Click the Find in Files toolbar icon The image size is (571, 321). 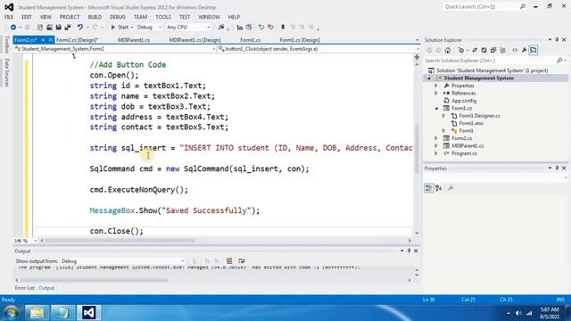click(221, 28)
